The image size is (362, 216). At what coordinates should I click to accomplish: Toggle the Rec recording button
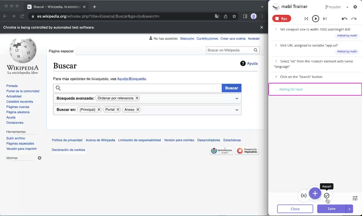coord(282,19)
